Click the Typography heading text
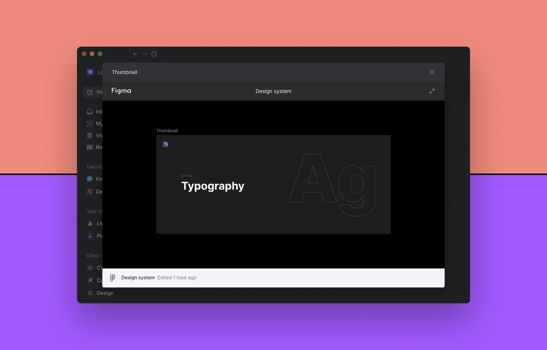Image resolution: width=547 pixels, height=350 pixels. tap(213, 186)
